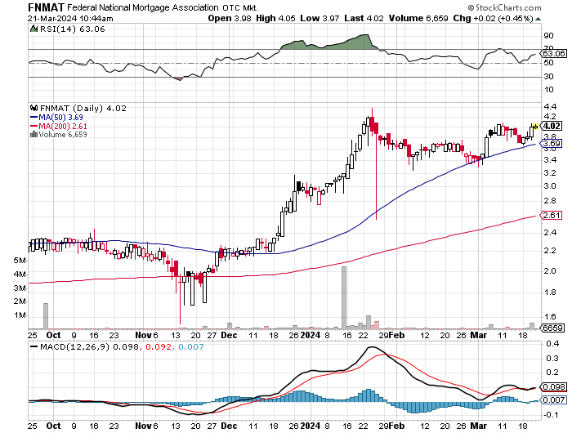Click the RSI 90 axis label

point(548,36)
